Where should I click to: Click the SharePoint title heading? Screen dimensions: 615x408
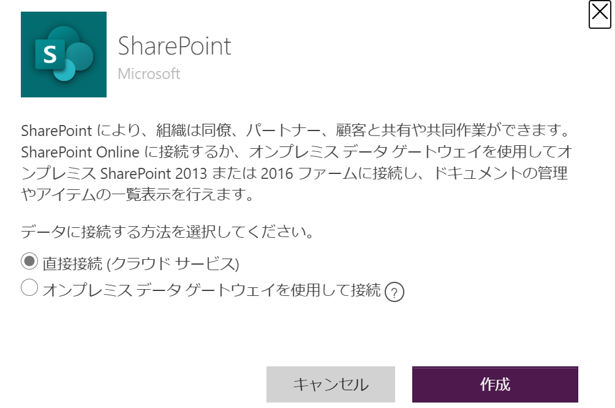(175, 46)
